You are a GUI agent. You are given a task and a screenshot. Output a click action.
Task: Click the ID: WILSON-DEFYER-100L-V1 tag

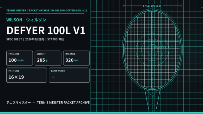click(x=69, y=10)
